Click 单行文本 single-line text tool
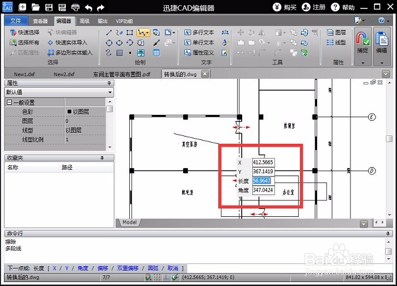 tap(199, 42)
